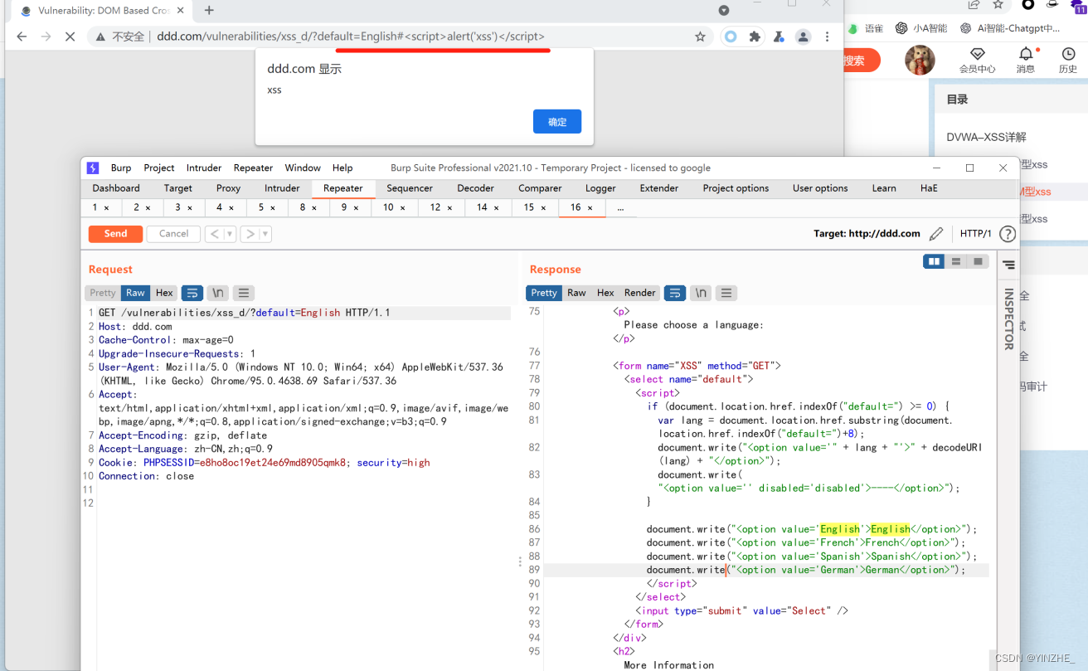This screenshot has height=671, width=1088.
Task: Open the Repeater help question mark icon
Action: [x=1008, y=234]
